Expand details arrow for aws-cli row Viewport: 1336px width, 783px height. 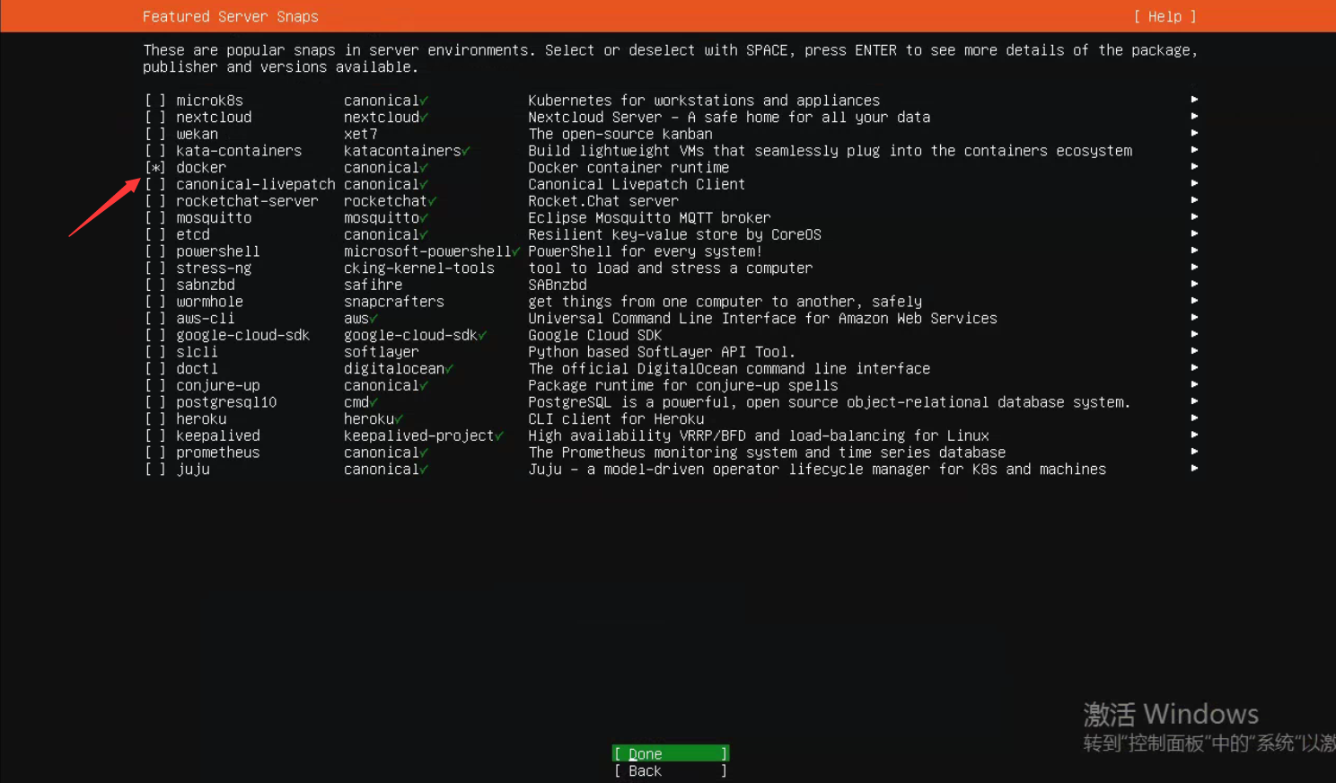pyautogui.click(x=1194, y=318)
